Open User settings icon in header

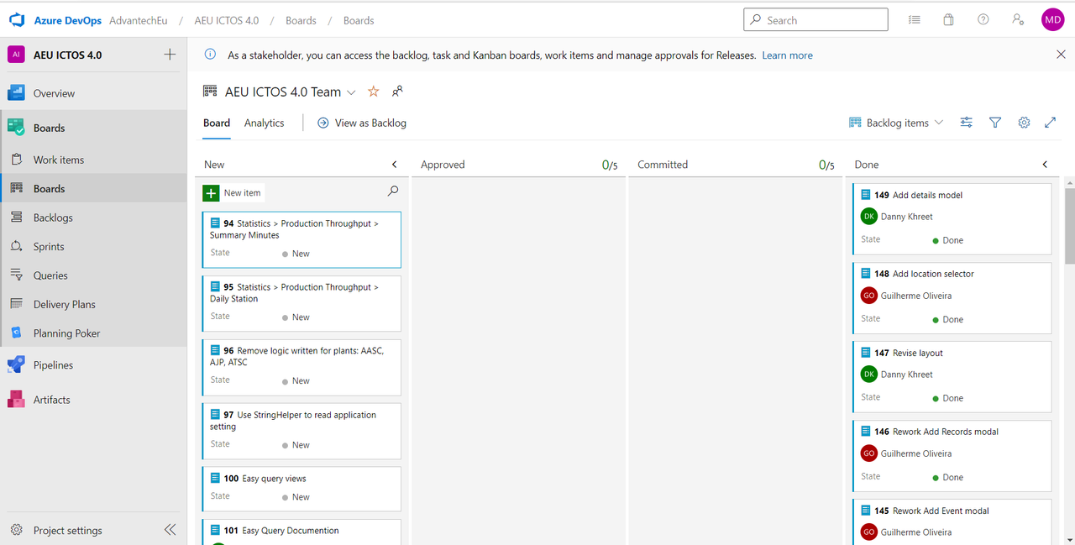pos(1018,20)
